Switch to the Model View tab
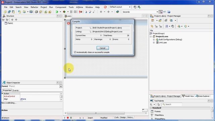This screenshot has height=121, width=215. [x=188, y=96]
